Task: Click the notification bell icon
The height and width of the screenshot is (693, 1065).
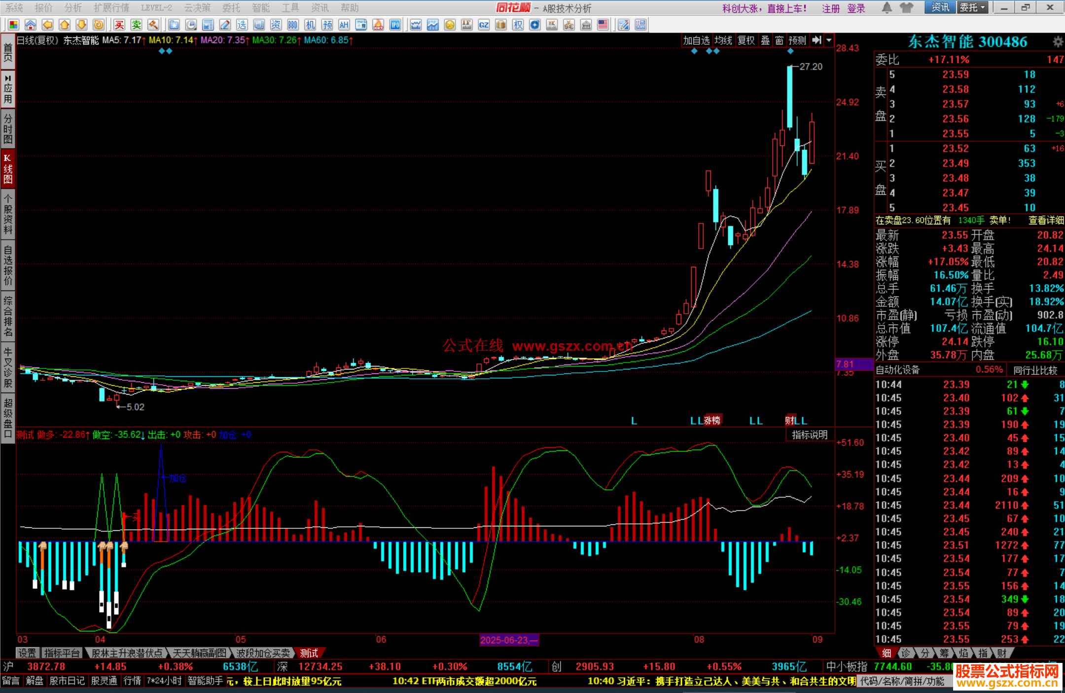Action: tap(887, 7)
